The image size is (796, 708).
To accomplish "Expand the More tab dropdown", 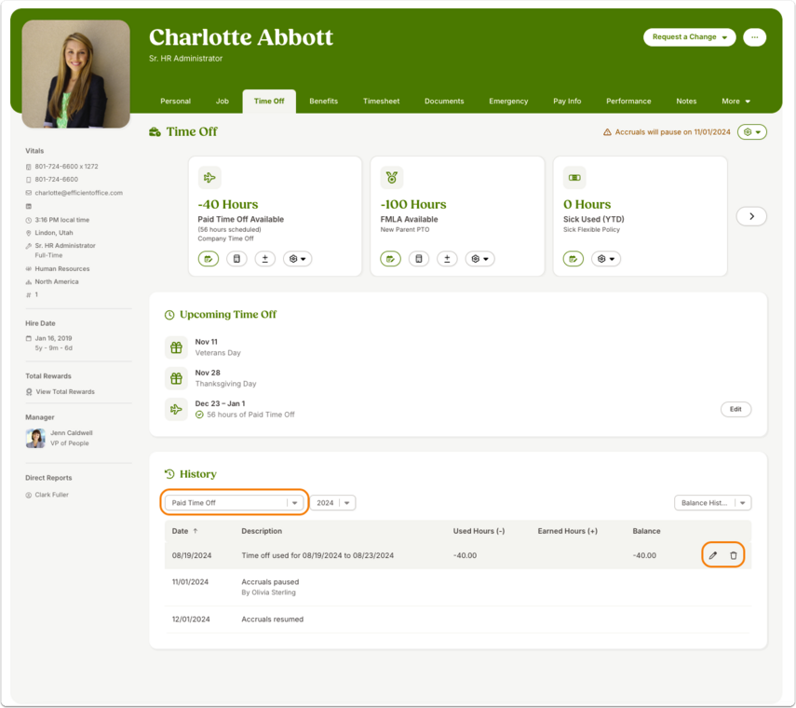I will pos(735,101).
